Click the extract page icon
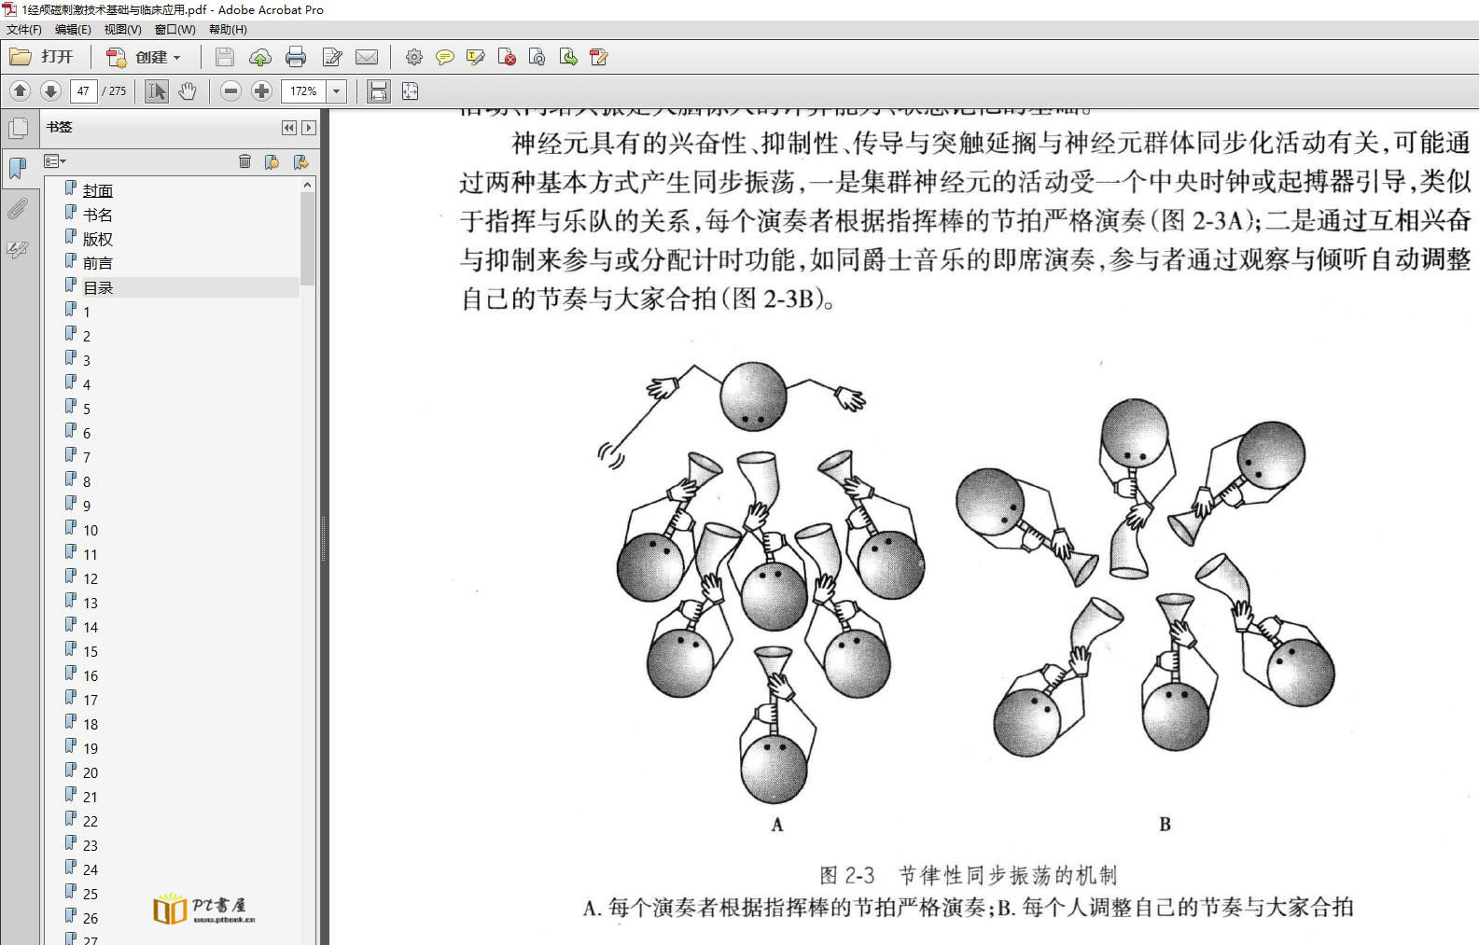The width and height of the screenshot is (1479, 945). (568, 57)
